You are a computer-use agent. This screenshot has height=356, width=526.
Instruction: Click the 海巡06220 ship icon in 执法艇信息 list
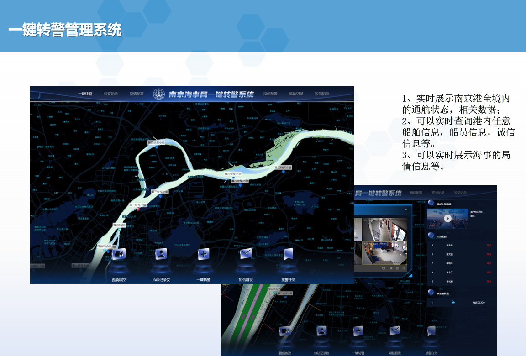pos(452,302)
